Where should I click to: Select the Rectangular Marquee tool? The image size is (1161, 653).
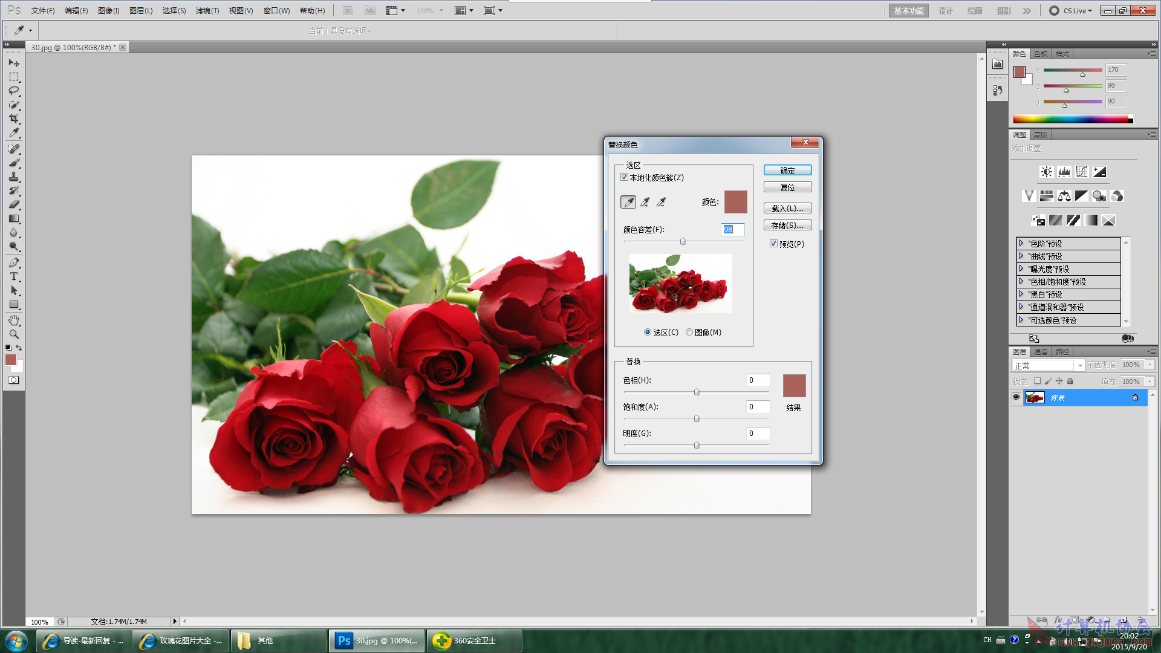coord(13,77)
